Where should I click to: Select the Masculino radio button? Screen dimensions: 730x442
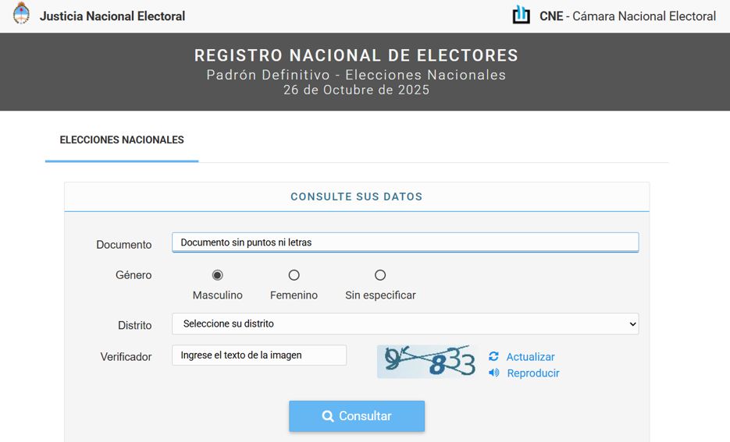click(x=217, y=275)
